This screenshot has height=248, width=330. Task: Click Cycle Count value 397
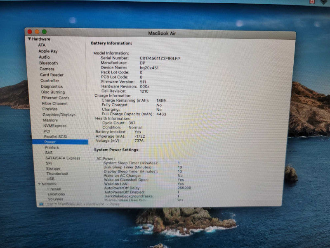(132, 123)
